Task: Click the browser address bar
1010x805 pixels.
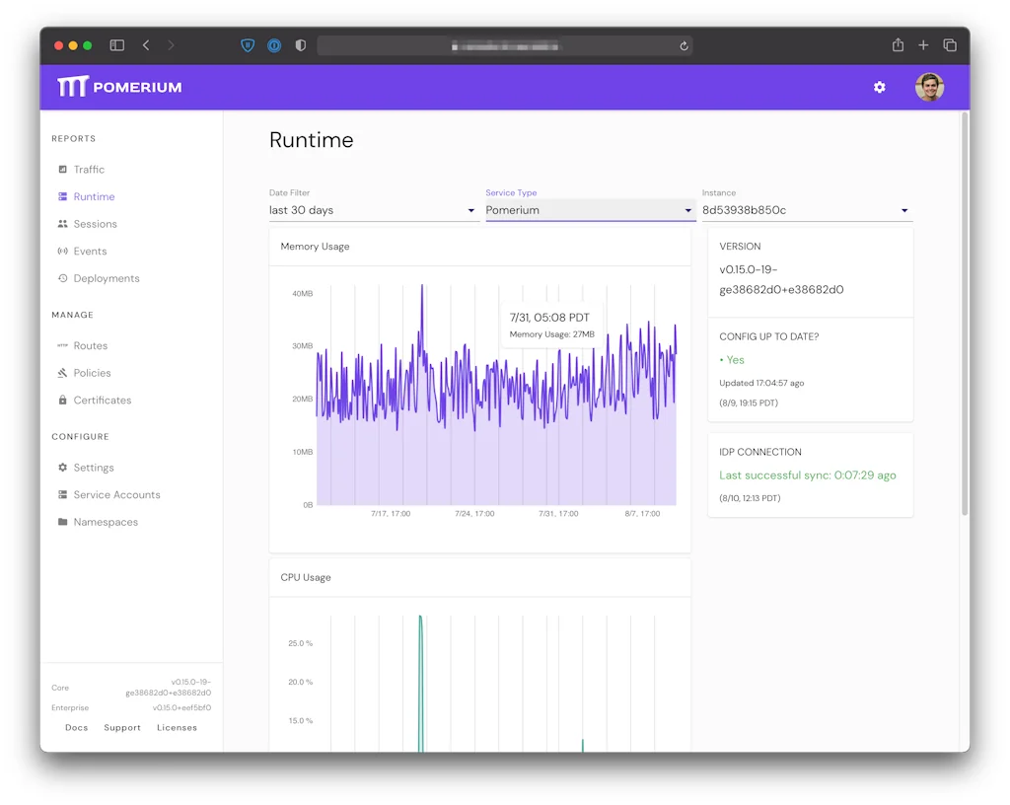Action: pyautogui.click(x=504, y=45)
